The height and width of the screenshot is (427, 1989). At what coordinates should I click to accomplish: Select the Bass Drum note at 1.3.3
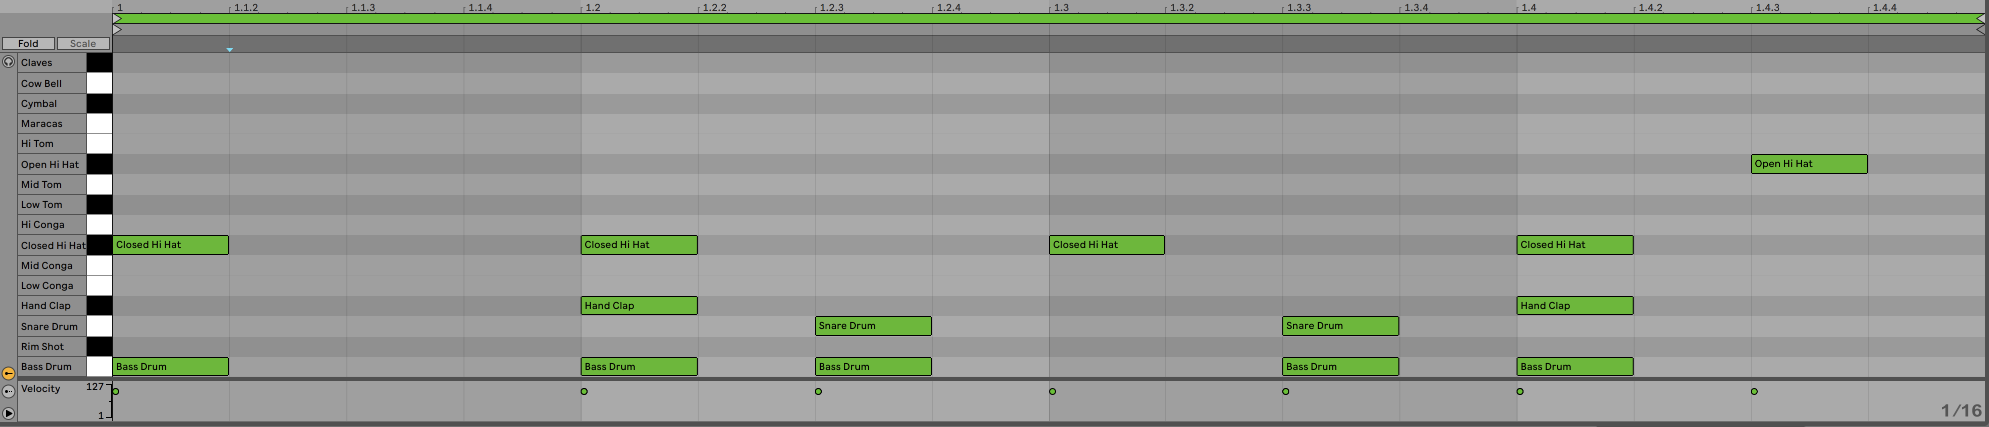tap(1340, 366)
